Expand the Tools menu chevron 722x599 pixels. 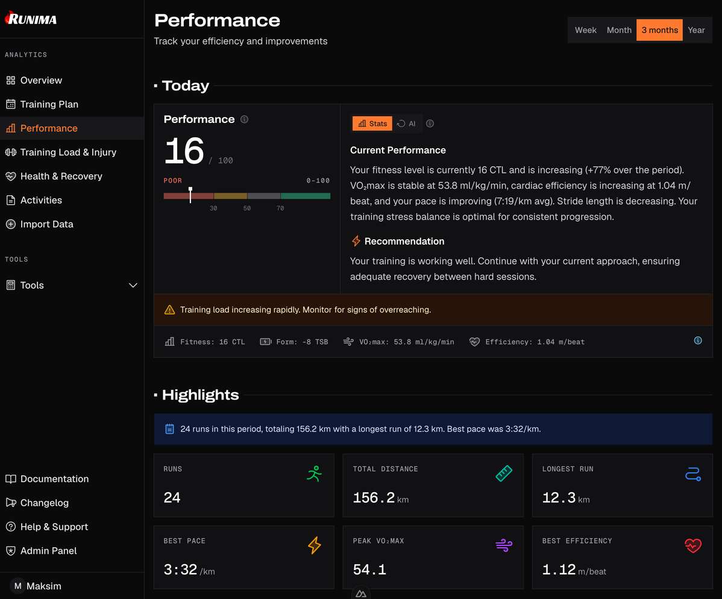pyautogui.click(x=133, y=285)
